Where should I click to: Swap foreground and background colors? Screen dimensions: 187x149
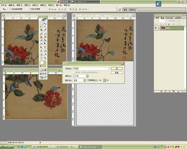coord(45,61)
